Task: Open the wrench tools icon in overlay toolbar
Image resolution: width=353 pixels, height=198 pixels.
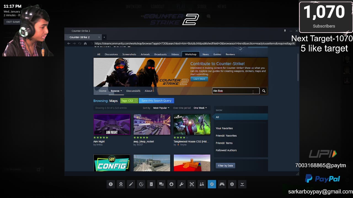Action: pyautogui.click(x=181, y=184)
